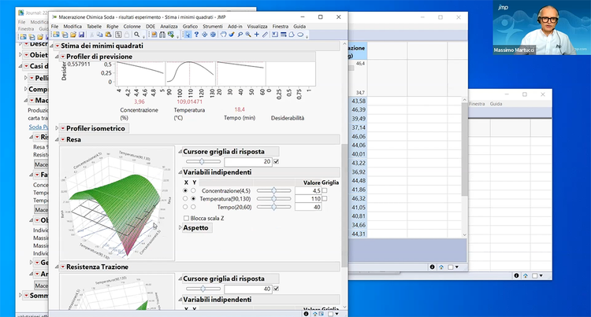Click the help question mark tool
Viewport: 591px width, 317px height.
pyautogui.click(x=196, y=35)
